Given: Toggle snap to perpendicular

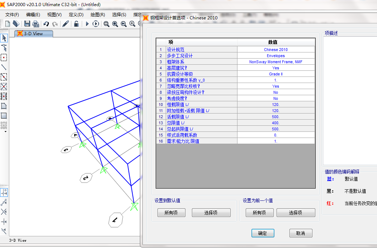Looking at the screenshot, I should [x=4, y=222].
